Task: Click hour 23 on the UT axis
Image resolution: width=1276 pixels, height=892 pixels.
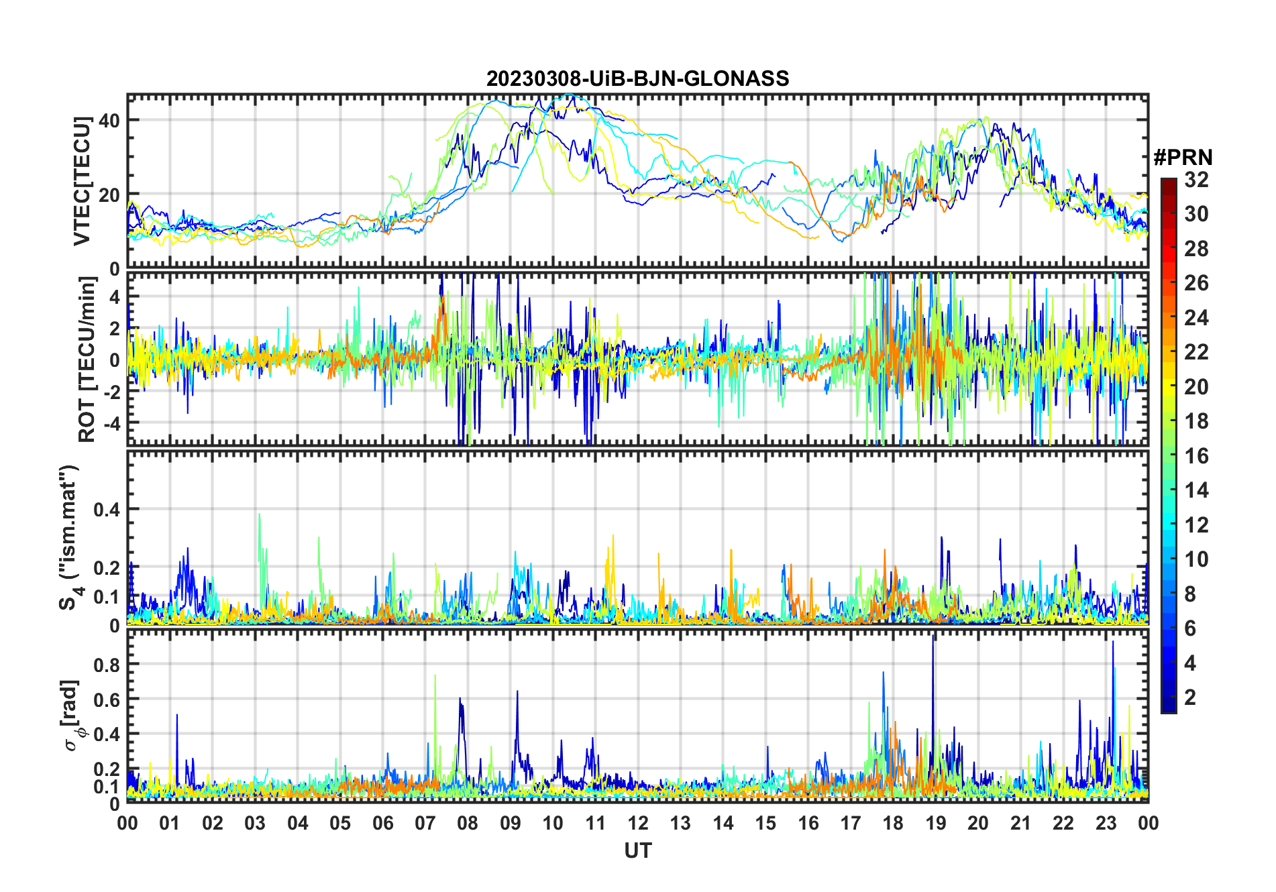Action: click(1106, 823)
